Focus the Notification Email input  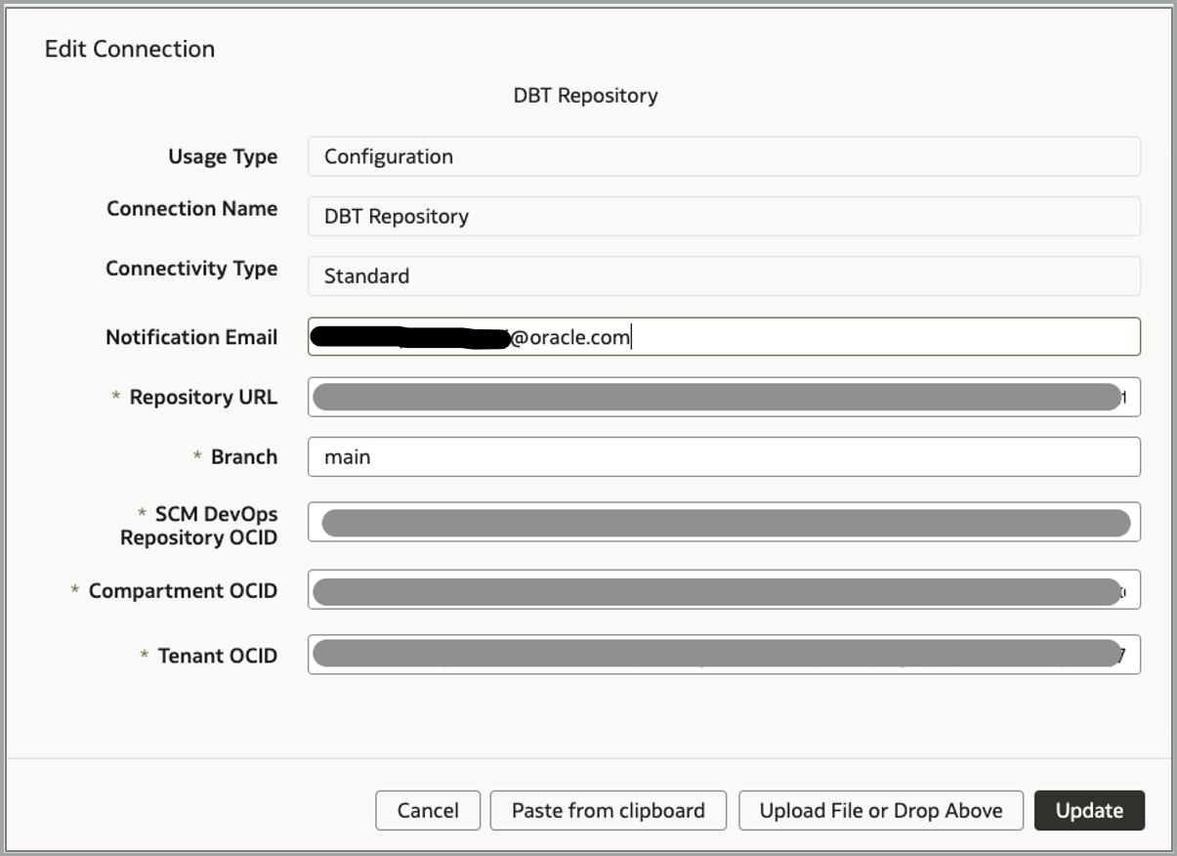tap(879, 337)
